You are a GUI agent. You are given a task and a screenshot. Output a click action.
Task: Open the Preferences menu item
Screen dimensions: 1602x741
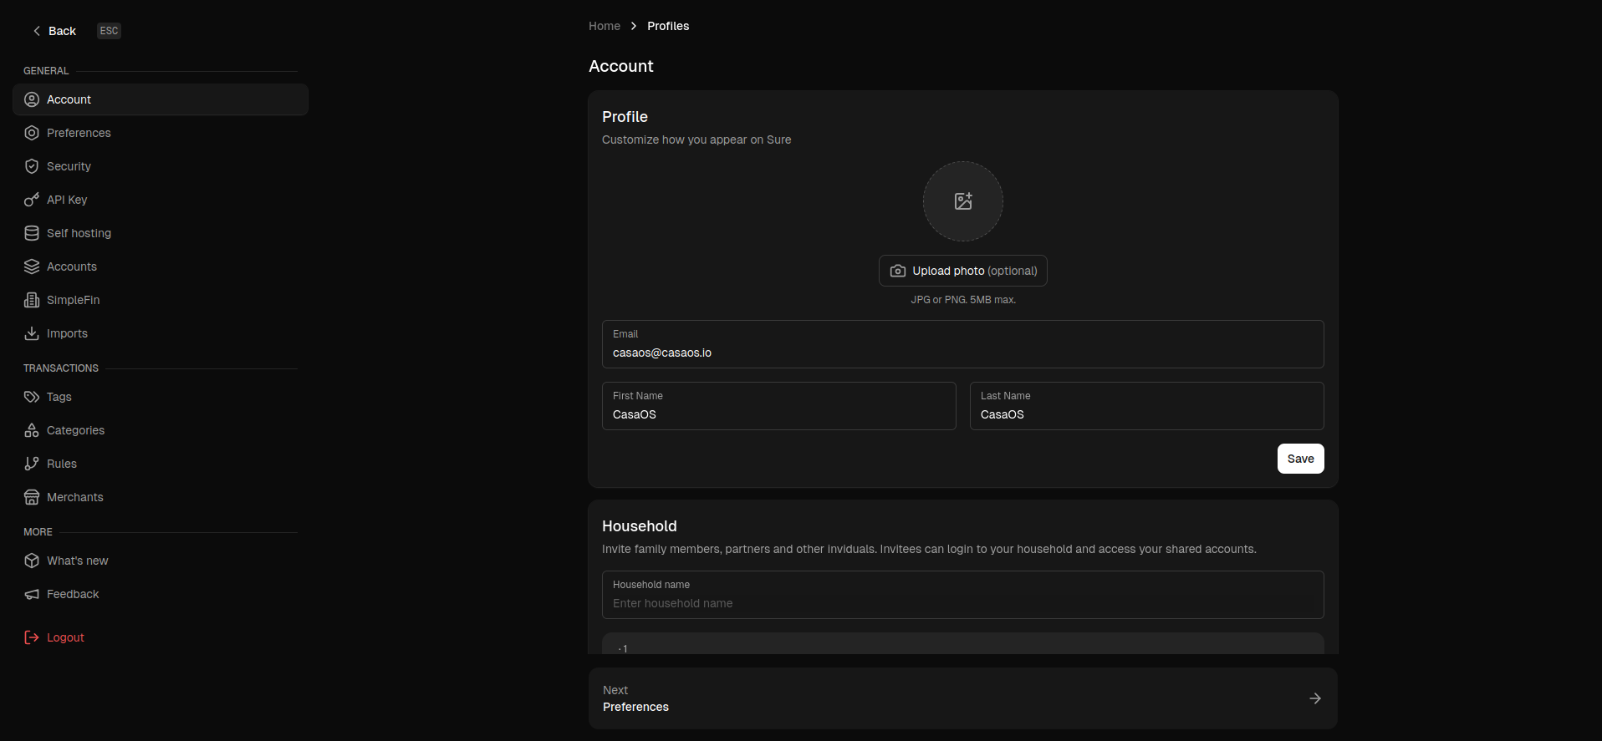pyautogui.click(x=79, y=133)
